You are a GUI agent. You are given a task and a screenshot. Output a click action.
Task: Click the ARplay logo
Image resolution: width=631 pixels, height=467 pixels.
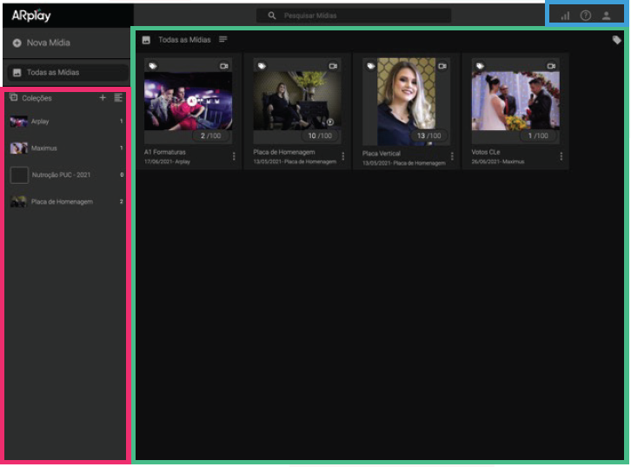(x=31, y=16)
